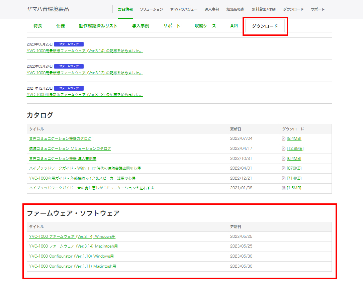Open 製品情報 in top navigation

125,9
